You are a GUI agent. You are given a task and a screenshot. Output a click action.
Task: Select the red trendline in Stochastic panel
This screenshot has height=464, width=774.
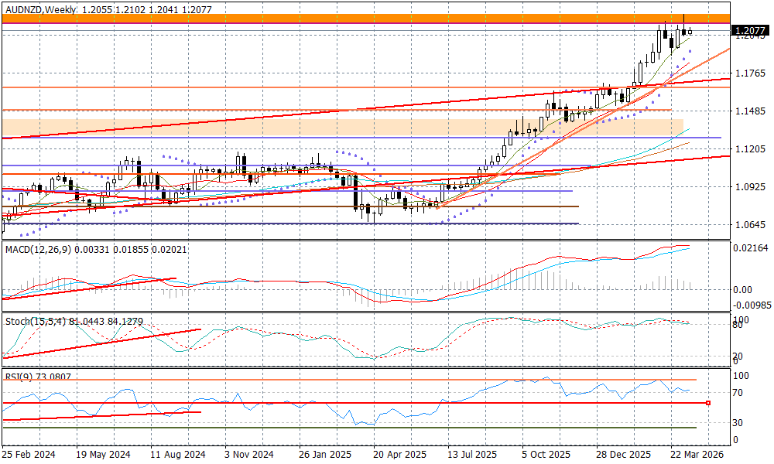pos(101,343)
